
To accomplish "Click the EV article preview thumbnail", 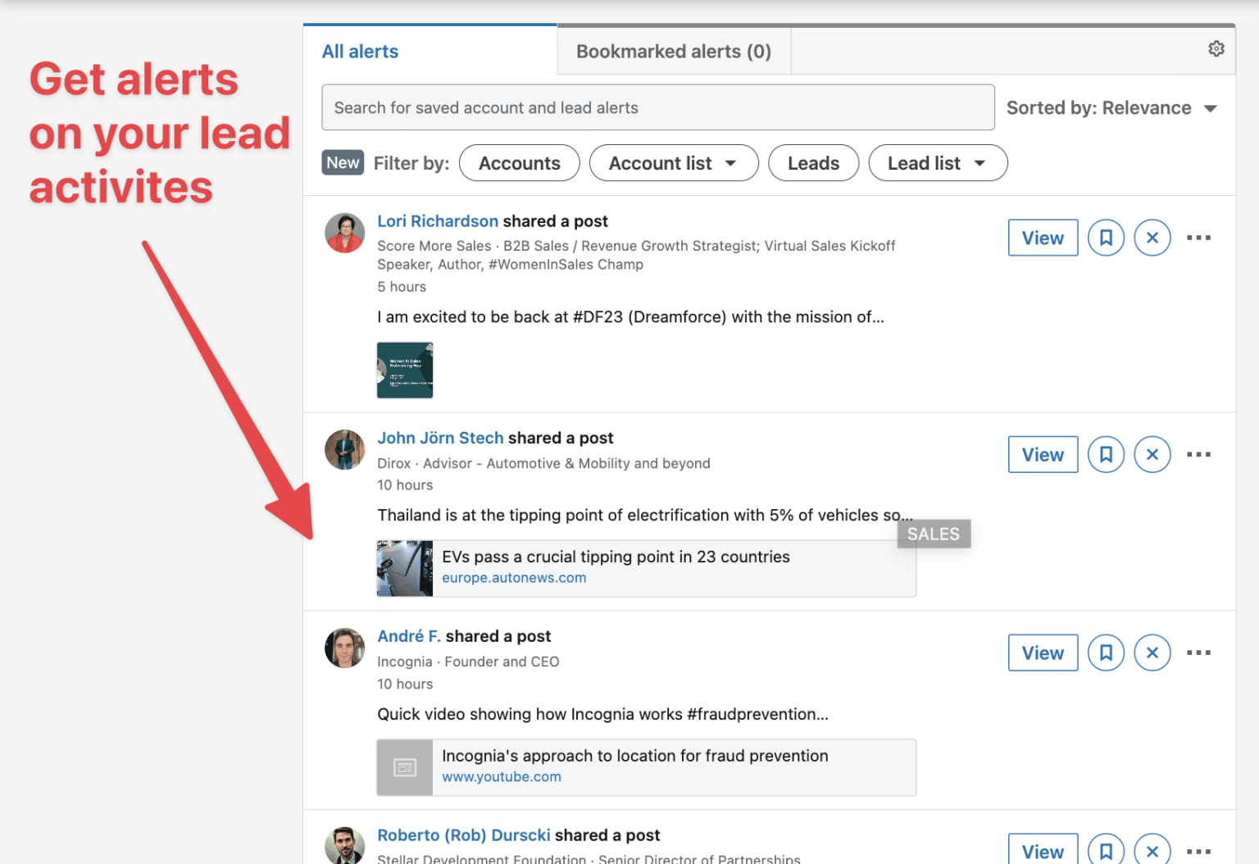I will (404, 567).
